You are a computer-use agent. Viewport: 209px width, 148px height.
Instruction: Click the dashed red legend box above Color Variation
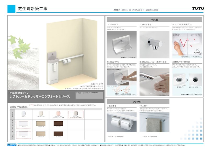coord(31,105)
